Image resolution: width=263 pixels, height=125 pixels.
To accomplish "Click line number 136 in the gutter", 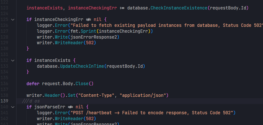I will 4,84.
